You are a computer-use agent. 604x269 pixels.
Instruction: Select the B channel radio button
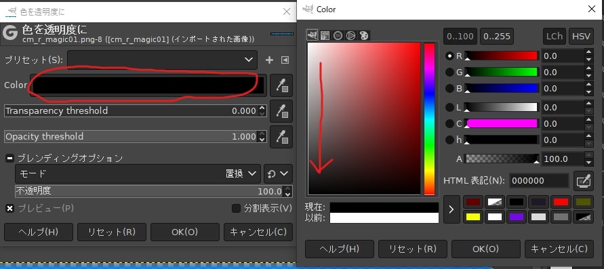[449, 89]
